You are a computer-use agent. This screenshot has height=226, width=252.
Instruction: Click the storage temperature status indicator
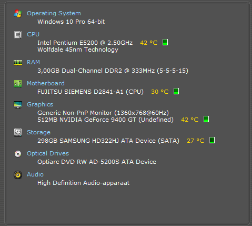(212, 140)
